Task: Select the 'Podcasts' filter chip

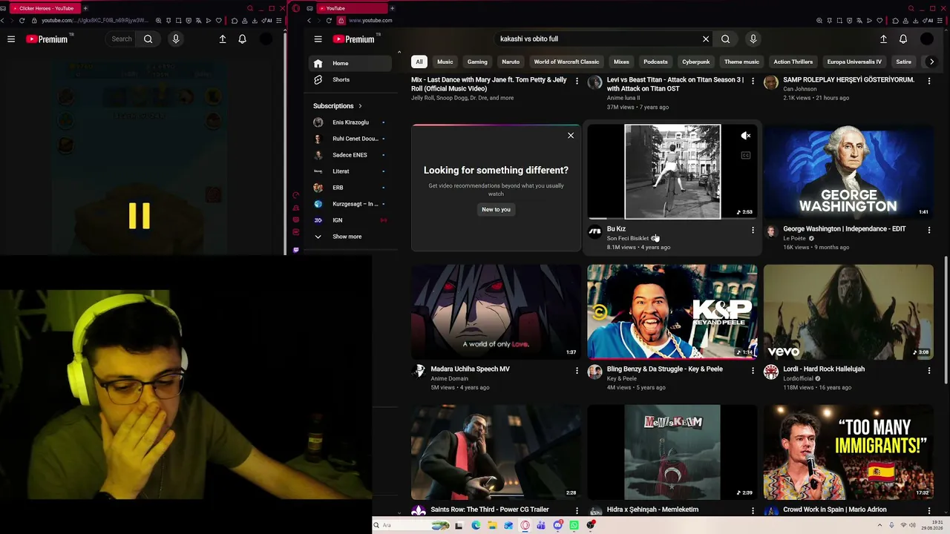Action: click(655, 62)
